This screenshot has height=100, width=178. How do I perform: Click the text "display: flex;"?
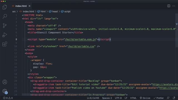tap(43, 64)
